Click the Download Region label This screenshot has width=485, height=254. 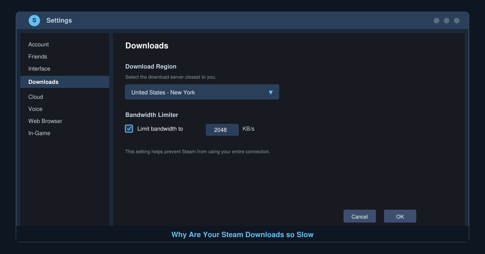click(151, 67)
